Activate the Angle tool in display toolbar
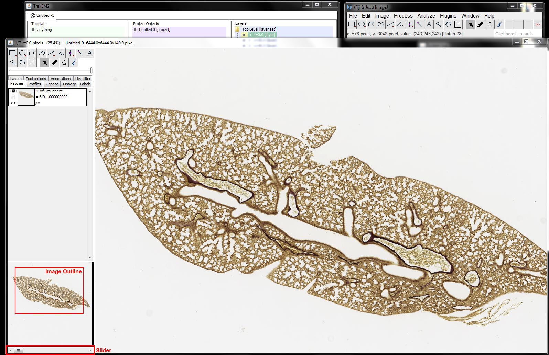Viewport: 549px width, 355px height. coord(61,53)
